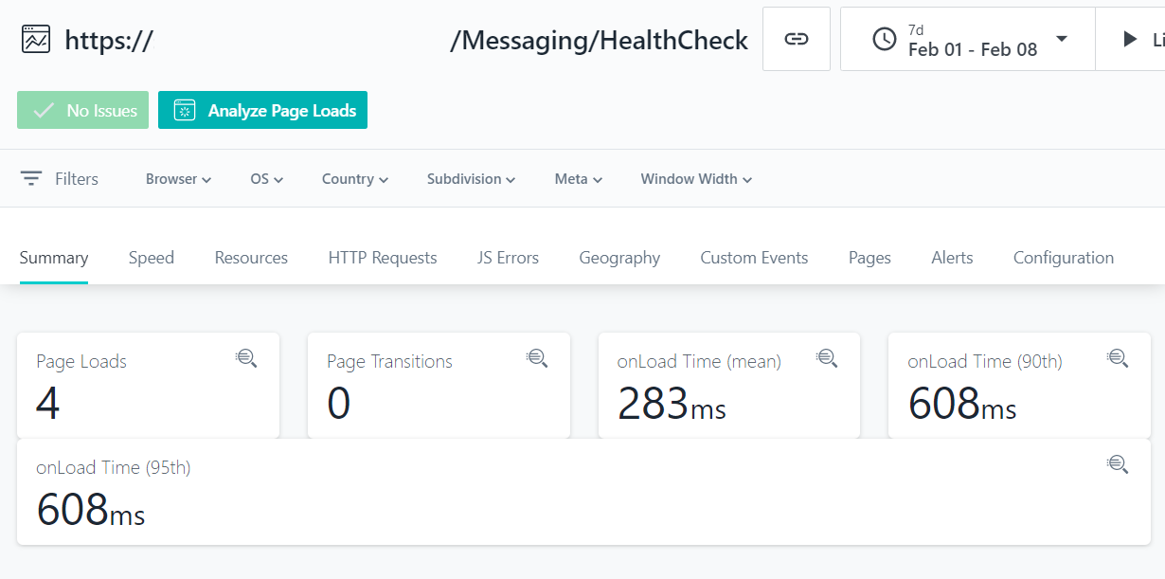
Task: Click the play icon for live mode
Action: coord(1129,39)
